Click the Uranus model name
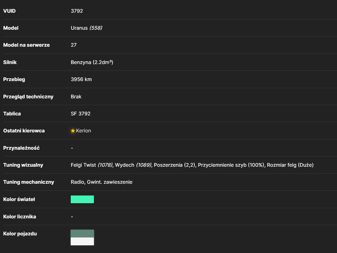 click(79, 28)
